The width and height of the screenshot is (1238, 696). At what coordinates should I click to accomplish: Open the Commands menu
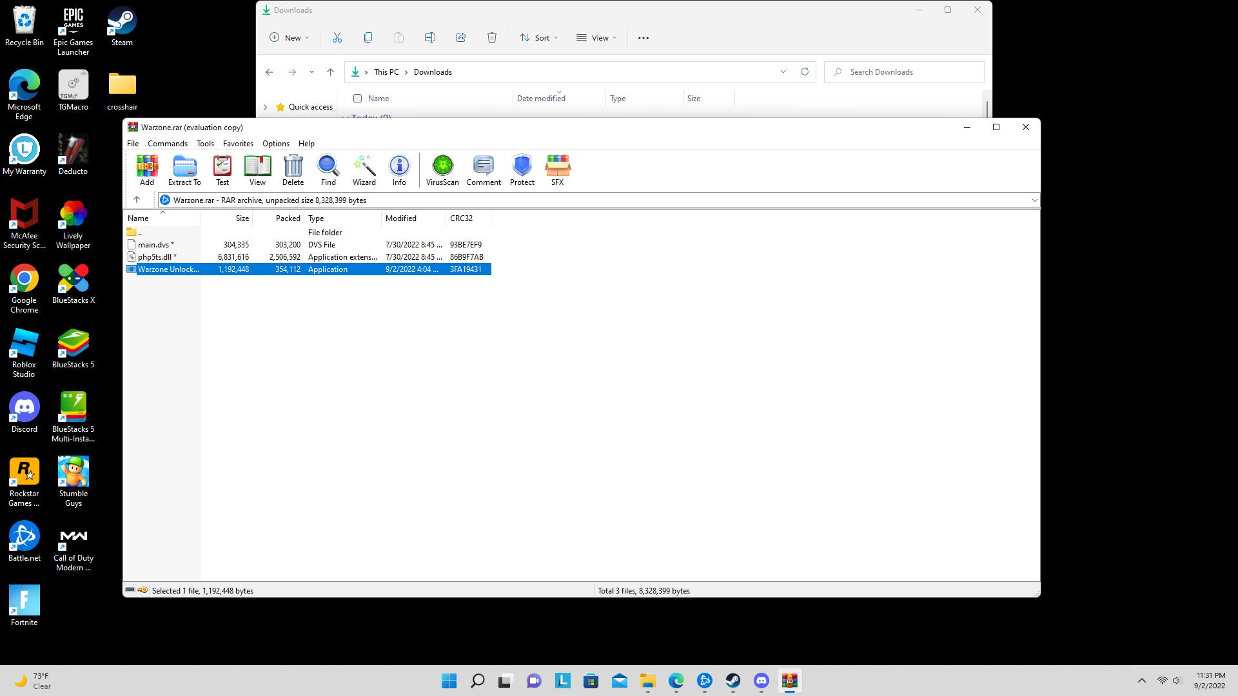[x=167, y=144]
